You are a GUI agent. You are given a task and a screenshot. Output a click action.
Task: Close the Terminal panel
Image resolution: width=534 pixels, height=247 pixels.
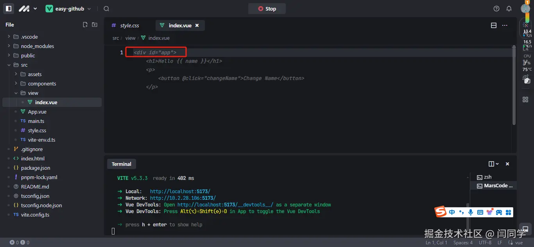[x=507, y=164]
